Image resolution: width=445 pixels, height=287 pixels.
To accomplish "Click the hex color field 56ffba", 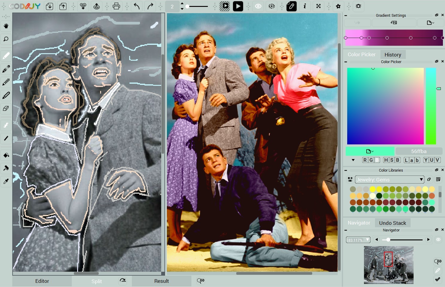I will pos(419,151).
